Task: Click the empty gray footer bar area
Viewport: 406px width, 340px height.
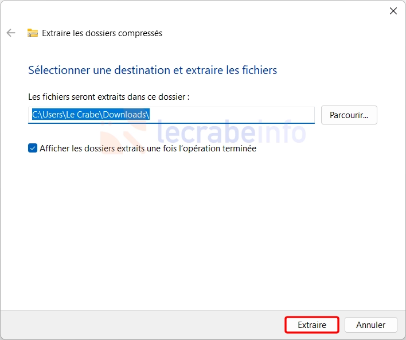Action: point(142,325)
